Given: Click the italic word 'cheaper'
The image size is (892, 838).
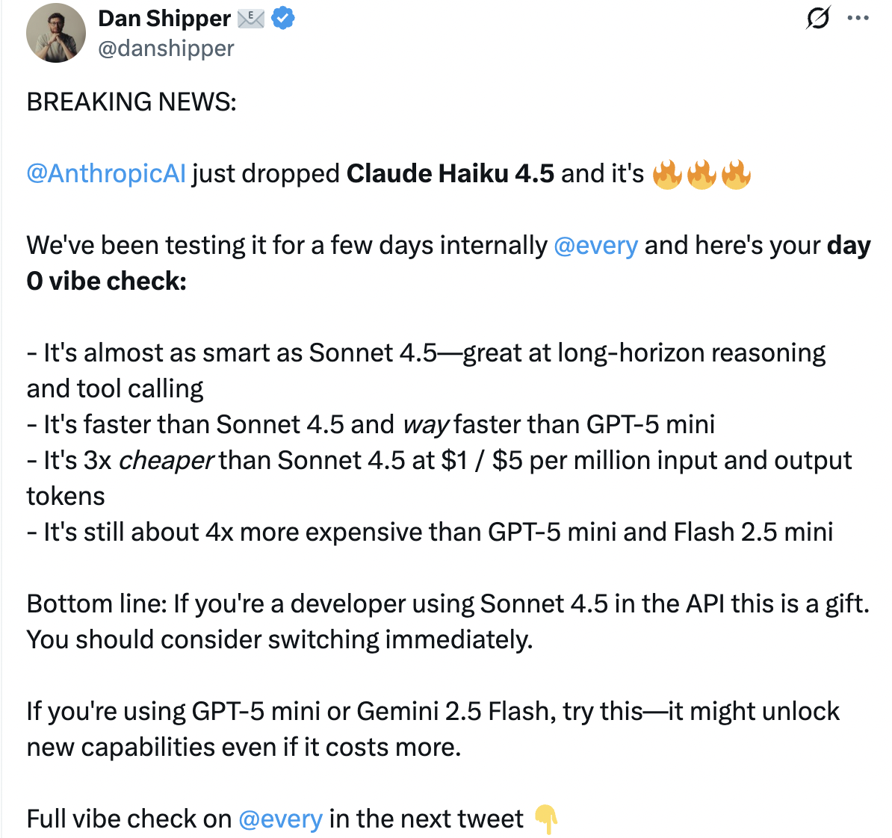Looking at the screenshot, I should coord(166,460).
